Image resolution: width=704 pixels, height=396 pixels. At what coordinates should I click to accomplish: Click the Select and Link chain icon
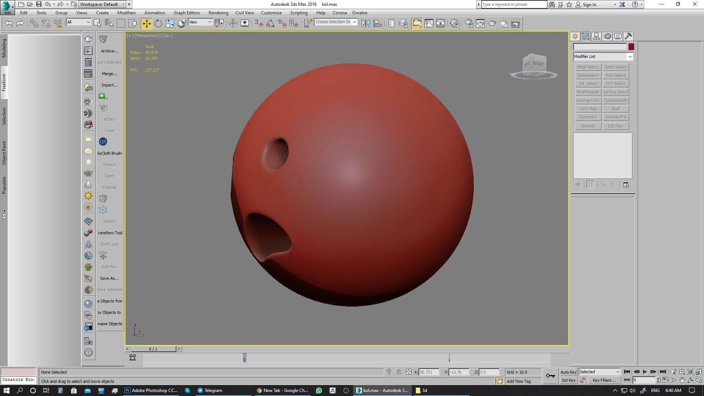pyautogui.click(x=34, y=23)
